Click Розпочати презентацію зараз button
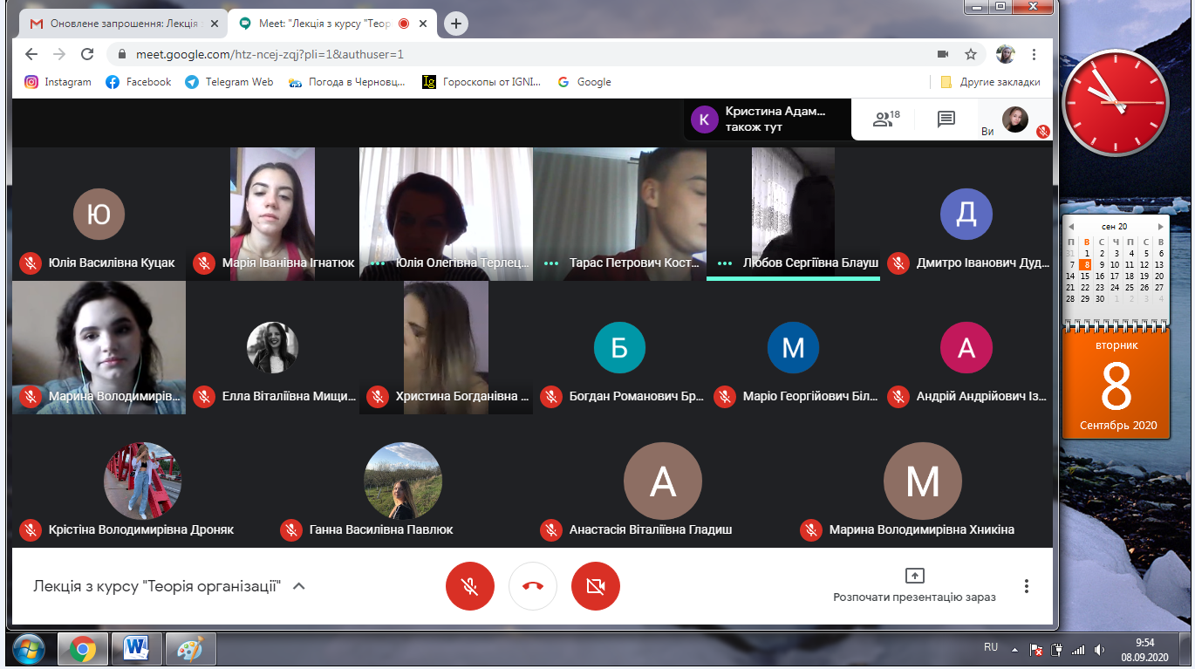Viewport: 1195px width, 669px height. point(914,586)
